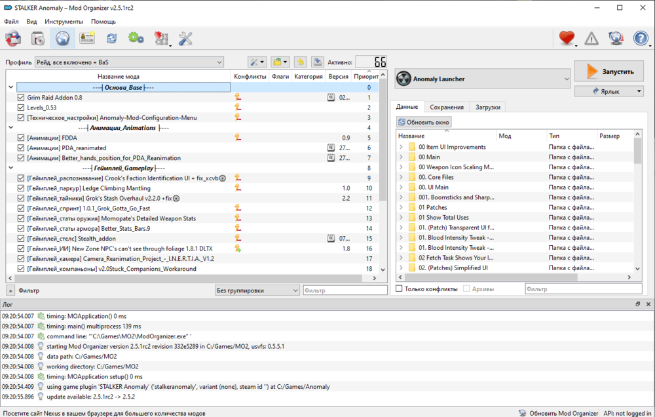Click the blue Refresh arrows toolbar icon
The width and height of the screenshot is (655, 417).
point(112,39)
